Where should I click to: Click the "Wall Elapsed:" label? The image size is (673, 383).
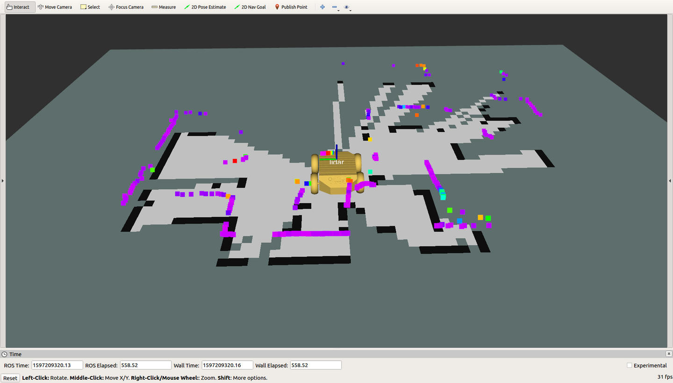tap(272, 365)
